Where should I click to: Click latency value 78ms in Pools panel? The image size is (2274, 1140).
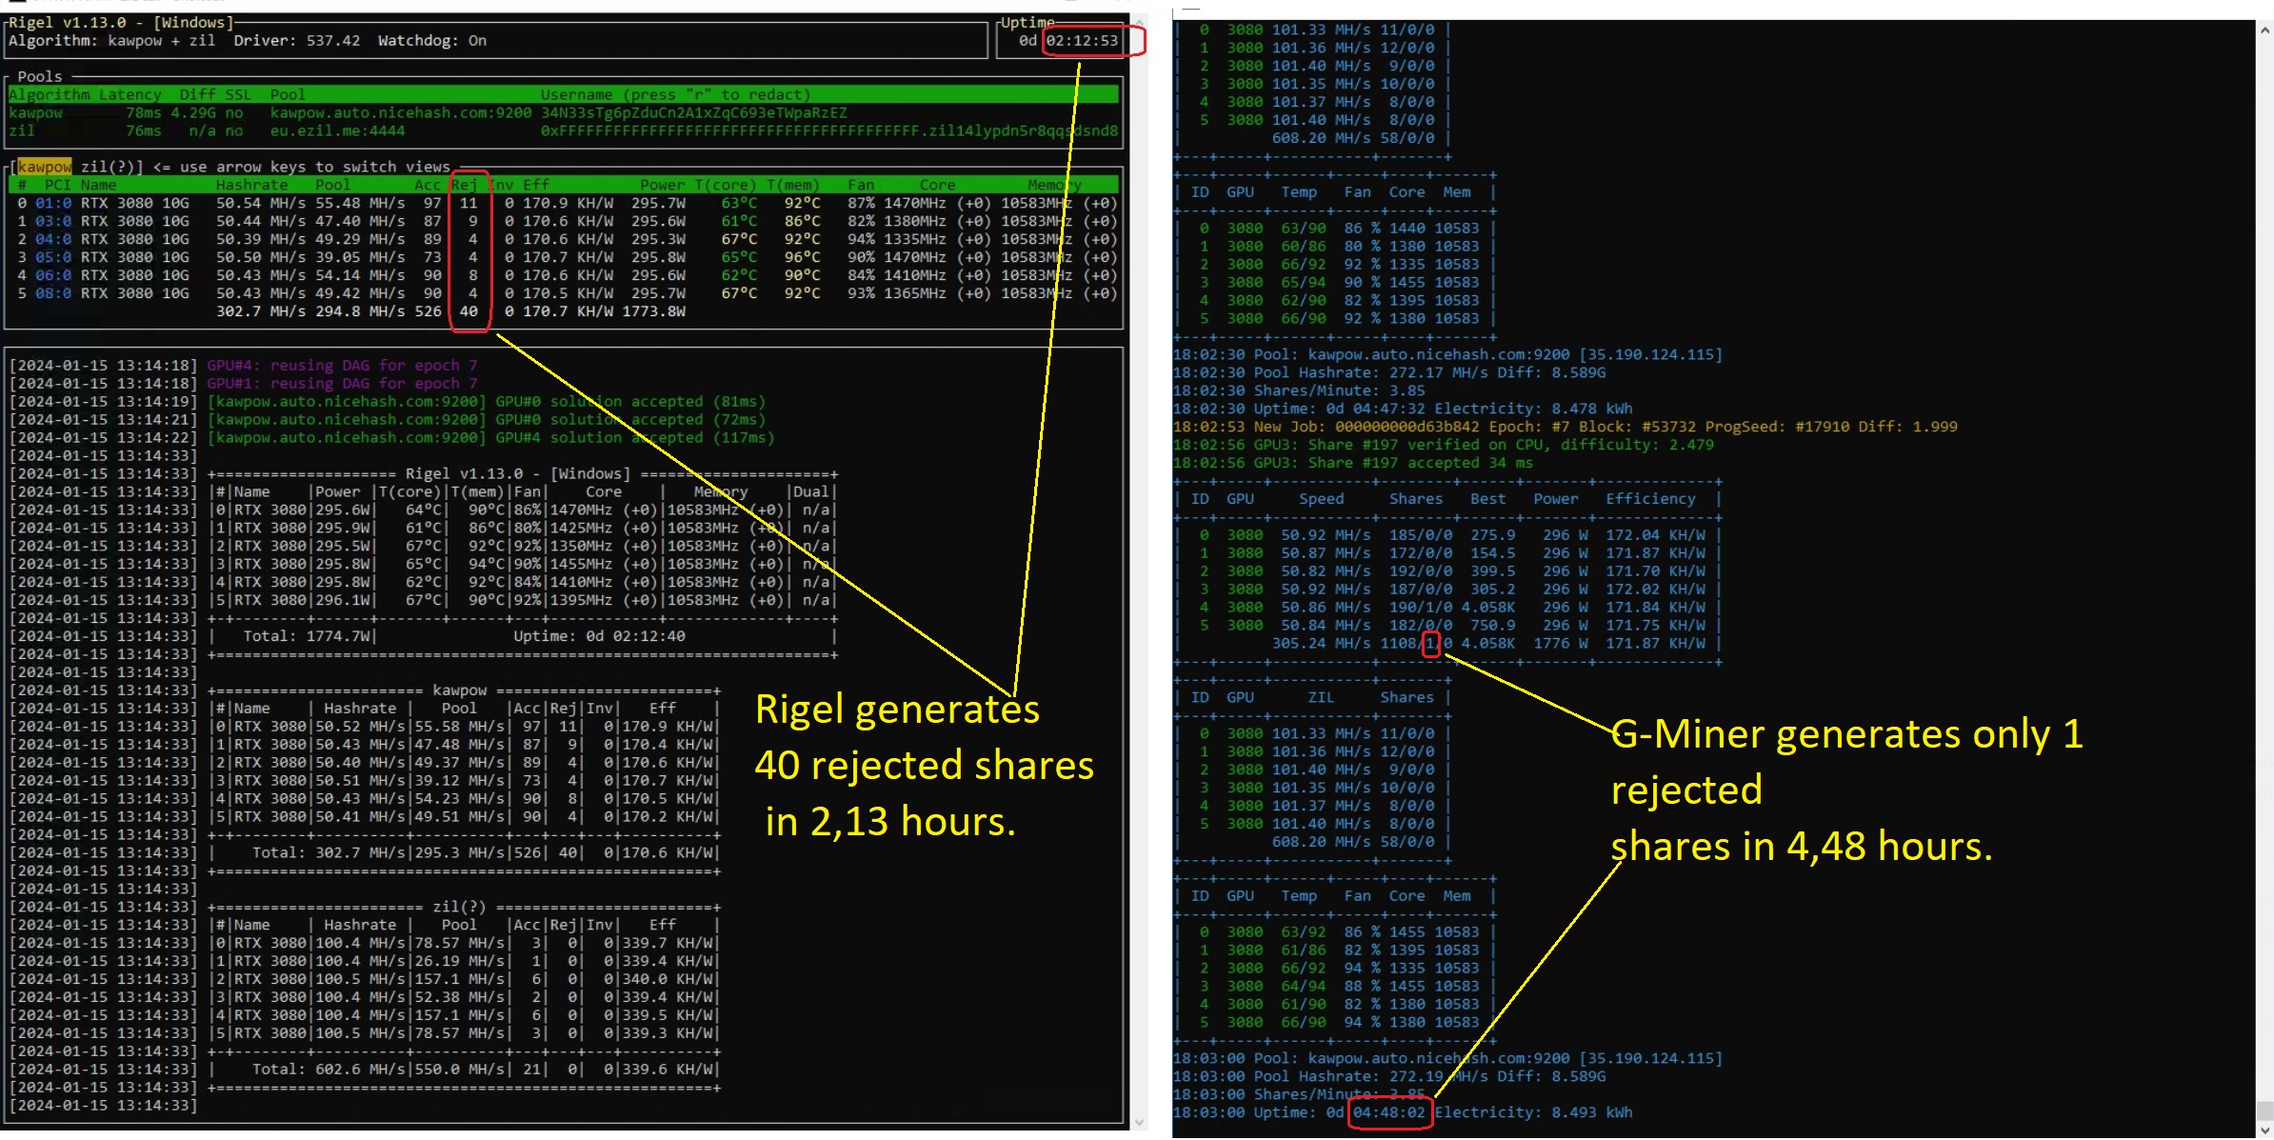[x=143, y=113]
